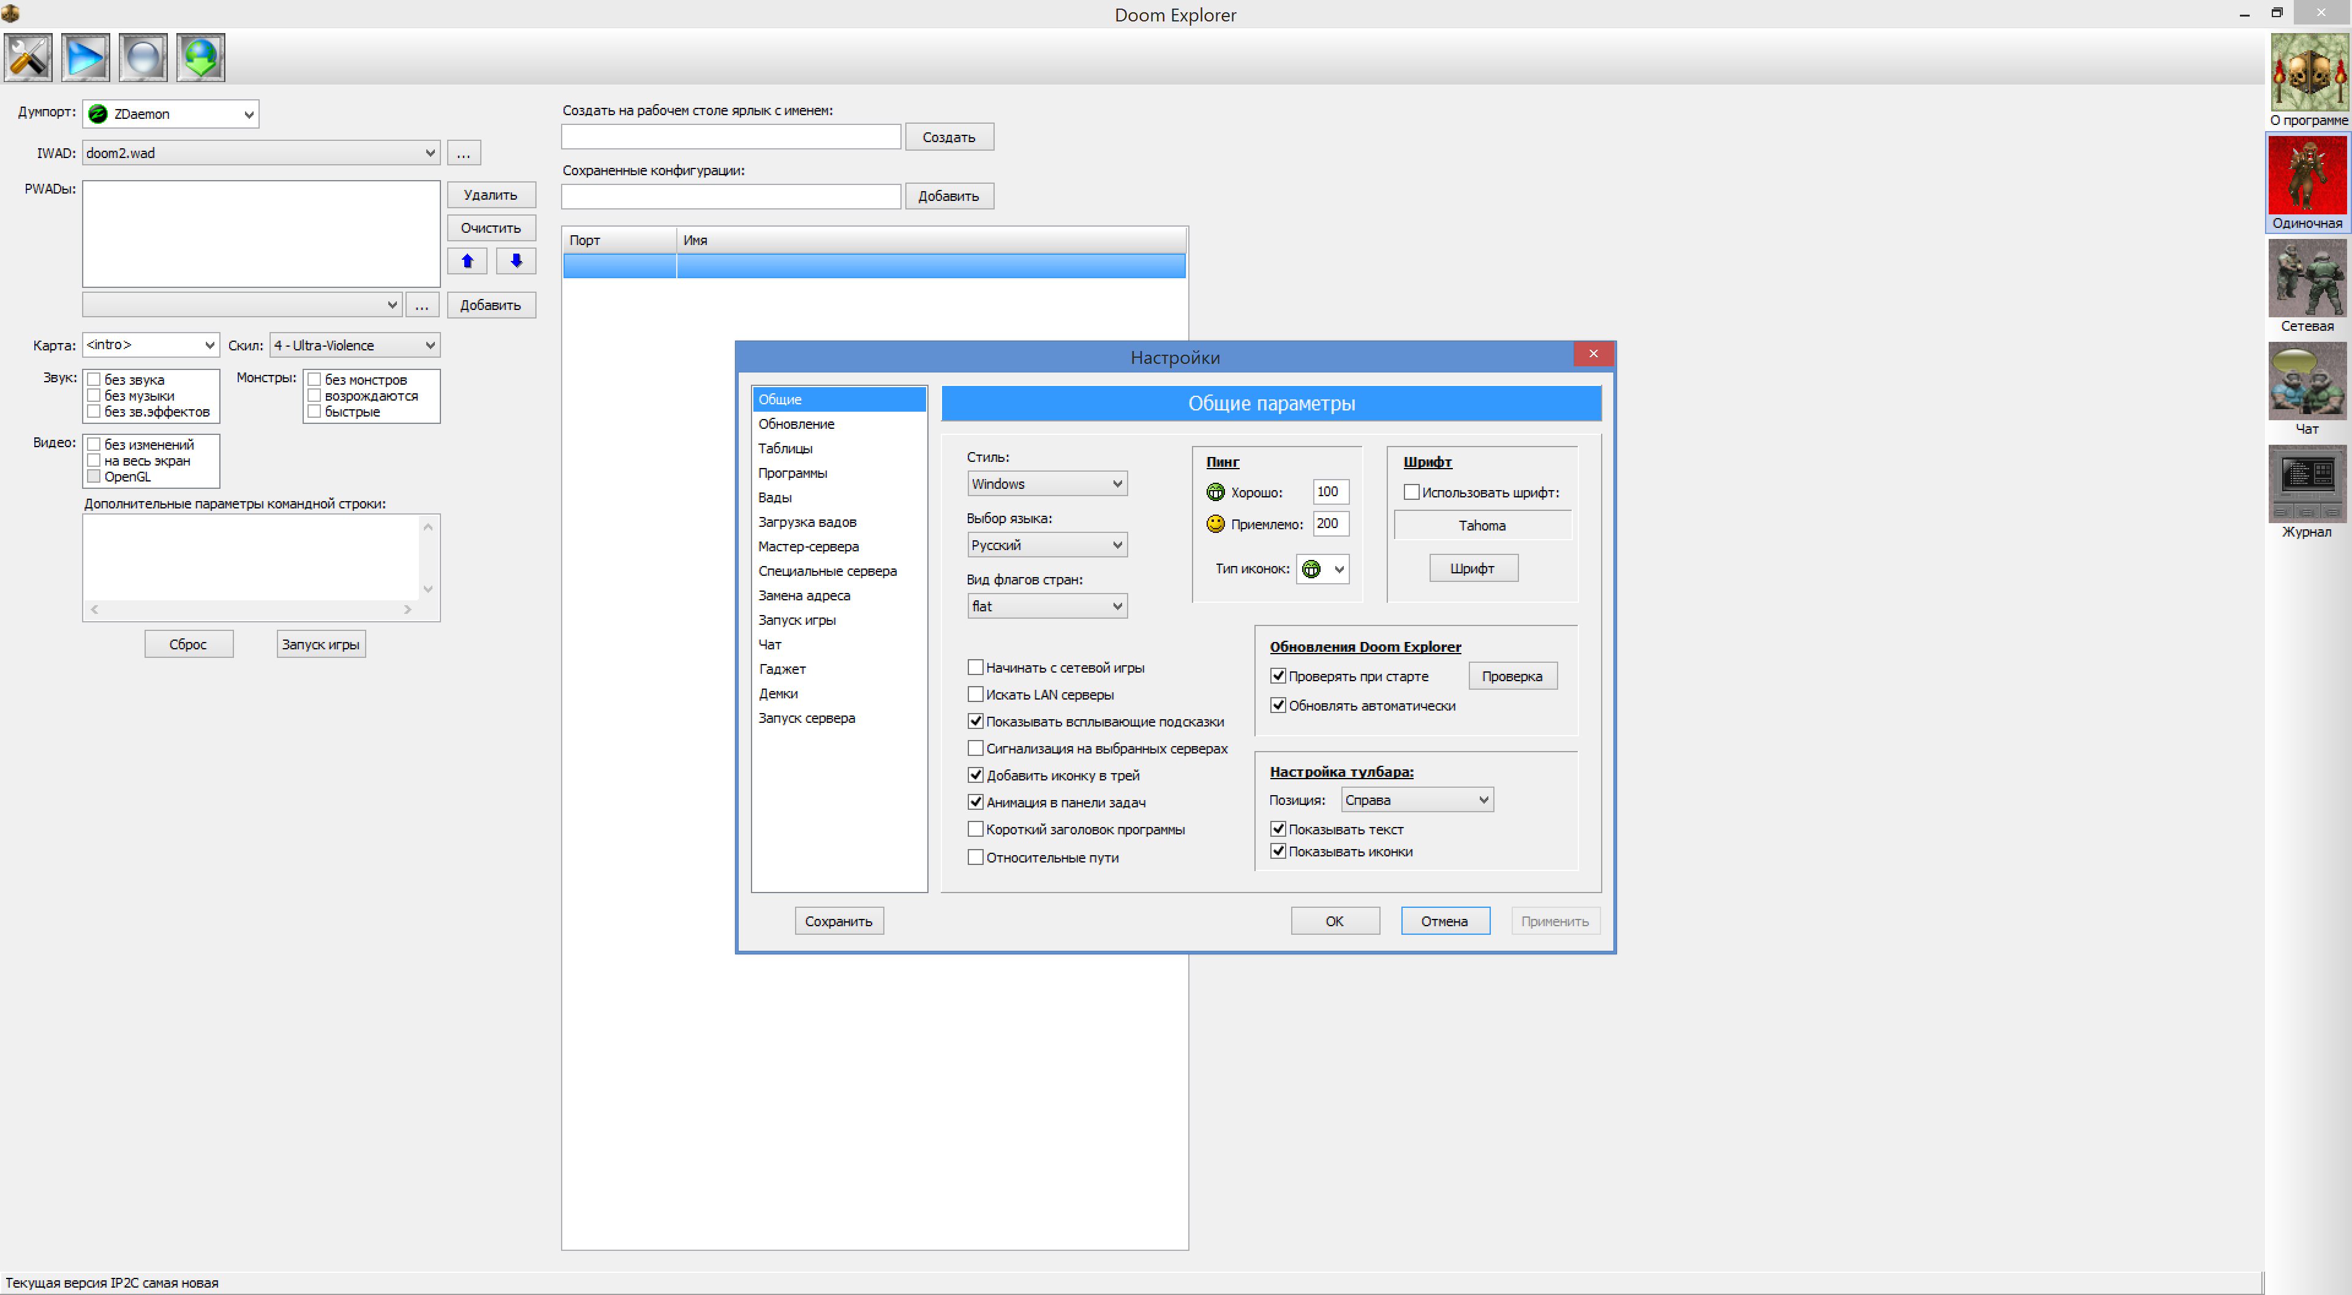Uncheck 'Добавить иконку в трей'

click(975, 776)
